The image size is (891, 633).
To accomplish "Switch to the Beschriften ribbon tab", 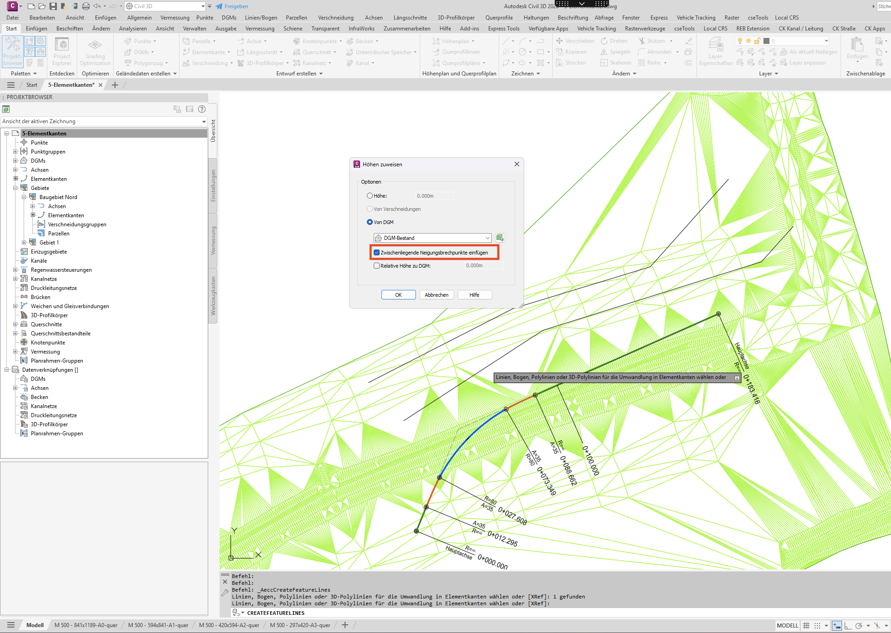I will point(70,29).
